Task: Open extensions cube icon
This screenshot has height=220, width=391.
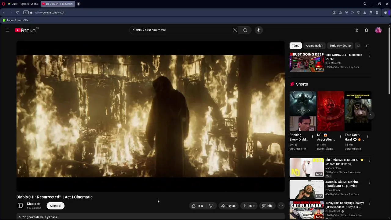Action: [386, 13]
